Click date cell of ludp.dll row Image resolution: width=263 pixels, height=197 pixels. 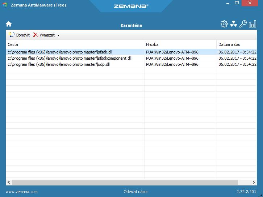(237, 64)
